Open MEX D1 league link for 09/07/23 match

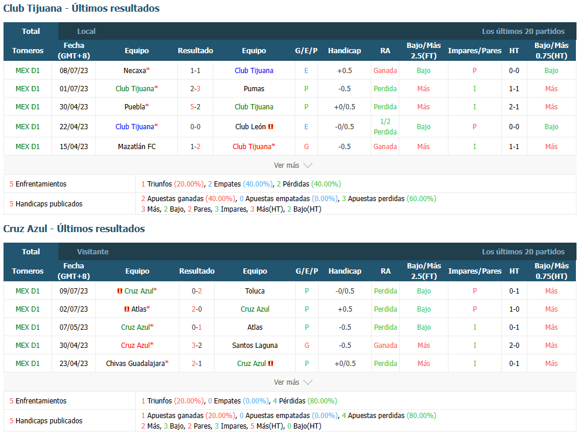27,291
